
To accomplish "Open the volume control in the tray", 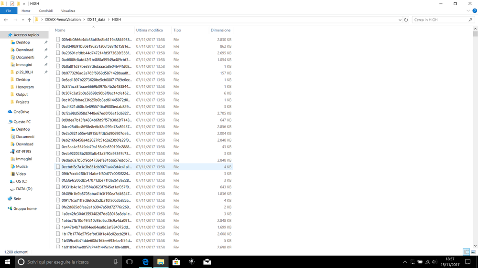I will click(435, 262).
